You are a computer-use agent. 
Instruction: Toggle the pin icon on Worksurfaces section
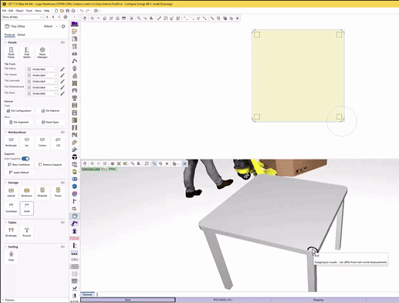[x=63, y=132]
